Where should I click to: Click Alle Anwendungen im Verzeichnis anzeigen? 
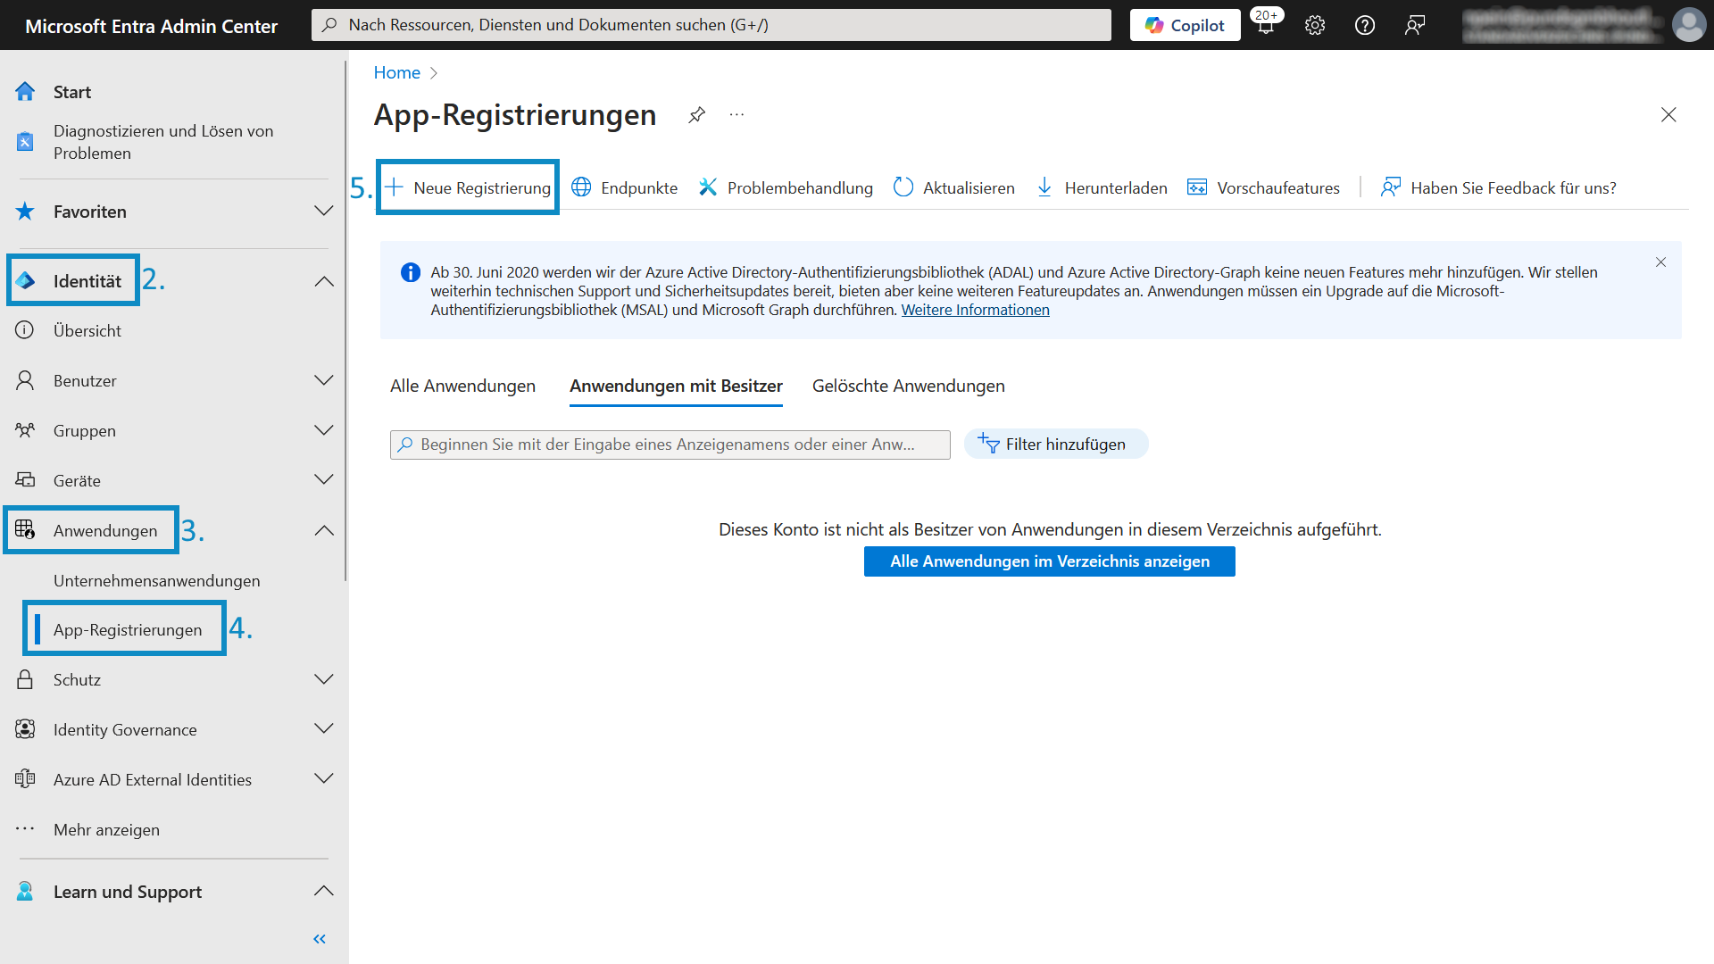tap(1050, 561)
